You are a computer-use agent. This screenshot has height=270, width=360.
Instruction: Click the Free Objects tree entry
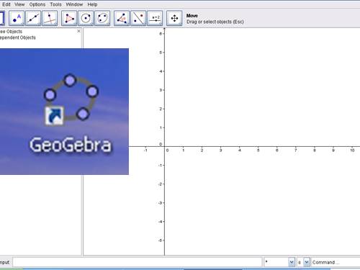click(x=11, y=32)
